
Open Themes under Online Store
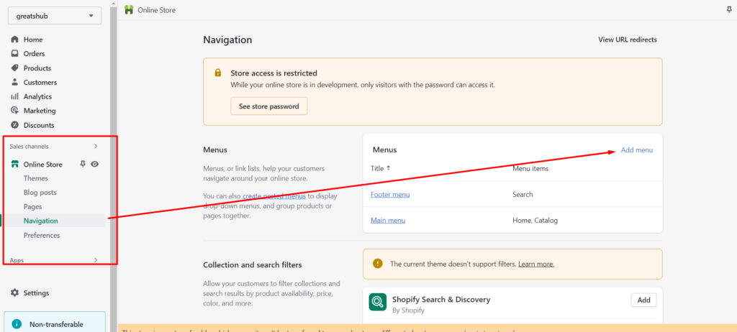pyautogui.click(x=36, y=178)
